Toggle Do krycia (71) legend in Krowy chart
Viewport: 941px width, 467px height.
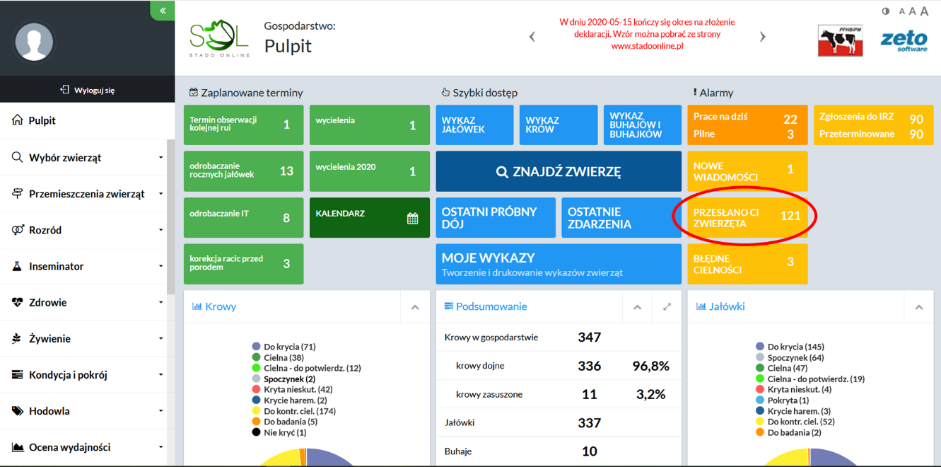click(284, 347)
